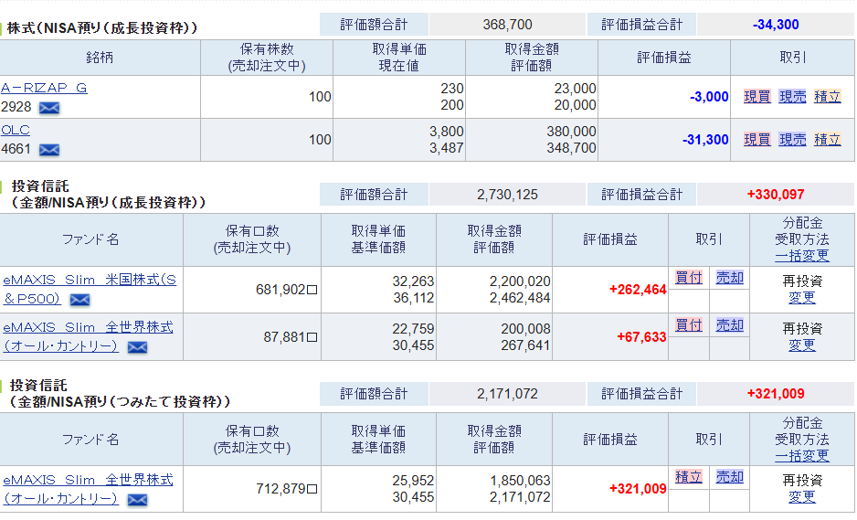This screenshot has width=857, height=520.
Task: Click 現売 for A-RIZAP G
Action: pos(792,97)
